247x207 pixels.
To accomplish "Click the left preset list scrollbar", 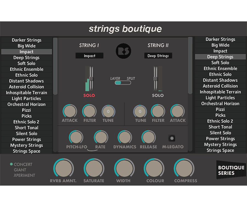I will 55,66.
